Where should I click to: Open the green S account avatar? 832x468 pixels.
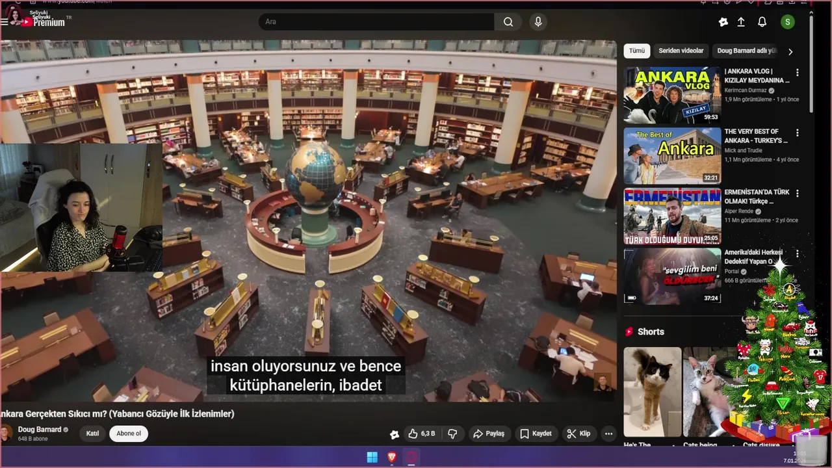pyautogui.click(x=788, y=22)
